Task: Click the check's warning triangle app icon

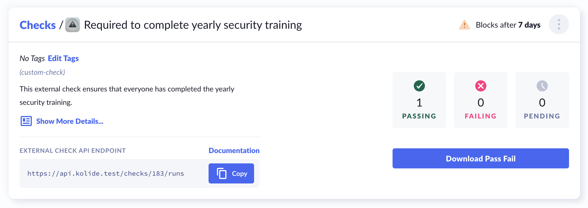Action: 73,25
